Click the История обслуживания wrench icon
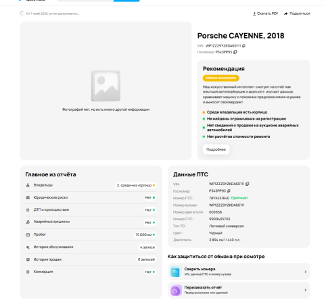Screen dimensions: 324x302 point(28,247)
